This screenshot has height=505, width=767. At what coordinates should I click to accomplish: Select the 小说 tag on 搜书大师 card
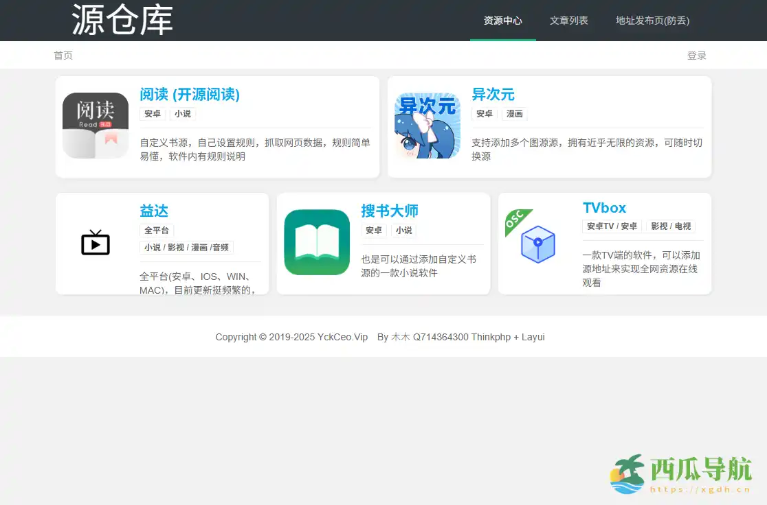point(403,230)
